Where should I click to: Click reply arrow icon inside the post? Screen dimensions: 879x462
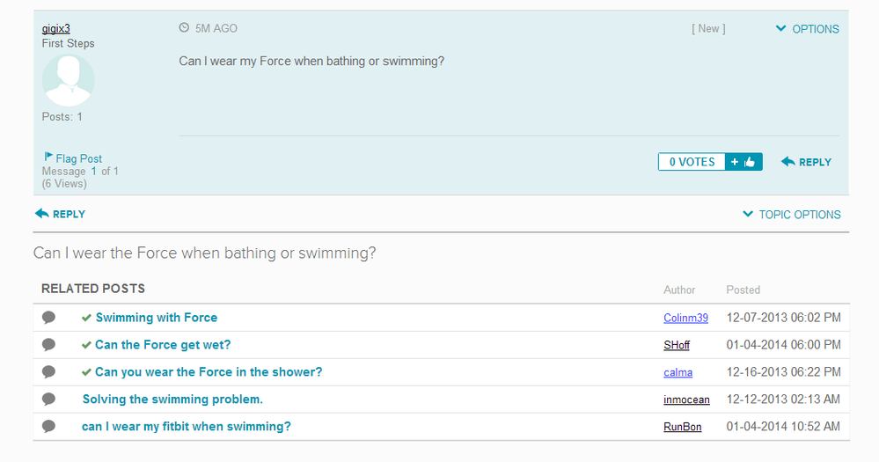pos(787,161)
